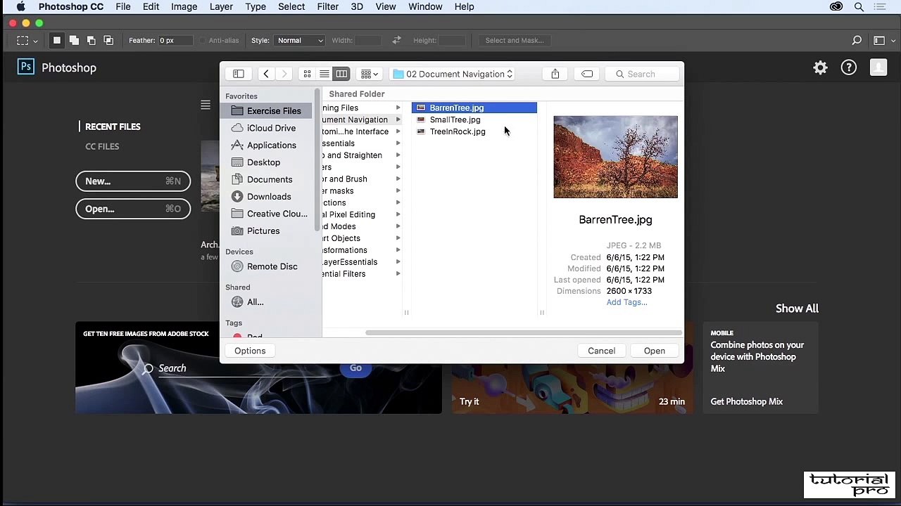901x506 pixels.
Task: Open the File menu
Action: pyautogui.click(x=123, y=6)
